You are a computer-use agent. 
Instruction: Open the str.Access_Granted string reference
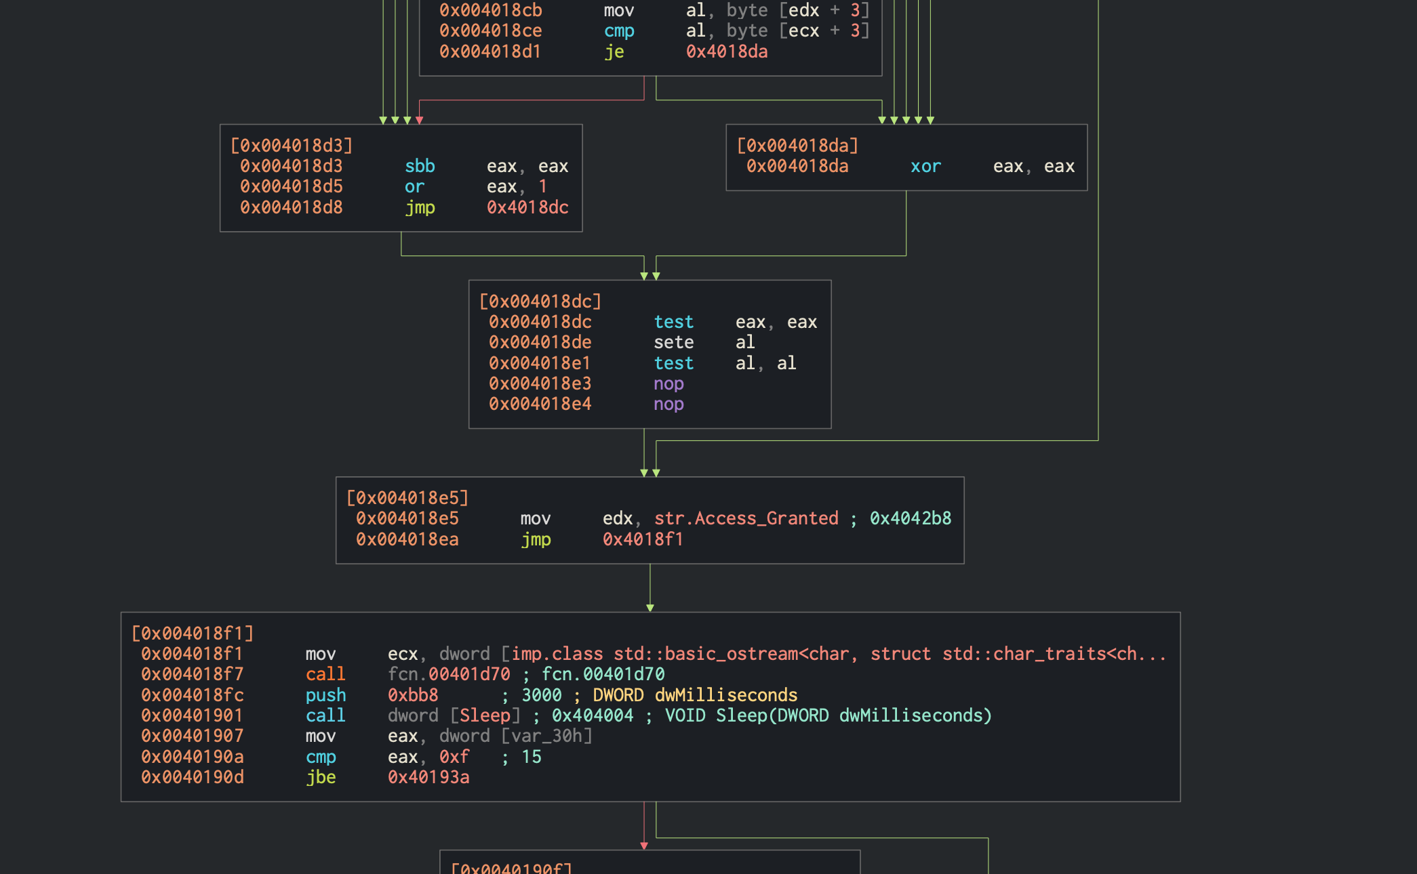point(746,518)
